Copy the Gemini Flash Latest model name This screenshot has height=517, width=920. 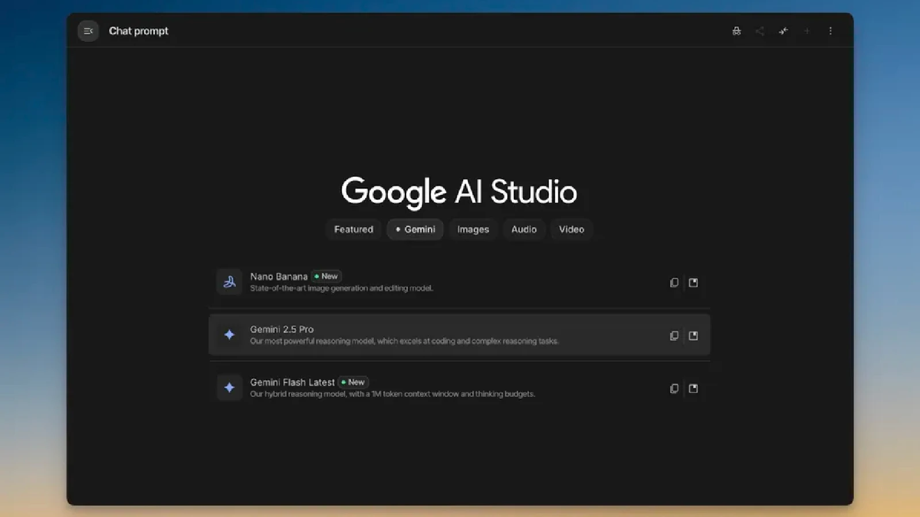coord(674,388)
